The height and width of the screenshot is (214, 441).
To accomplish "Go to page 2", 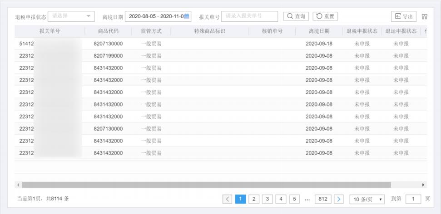I will 254,199.
